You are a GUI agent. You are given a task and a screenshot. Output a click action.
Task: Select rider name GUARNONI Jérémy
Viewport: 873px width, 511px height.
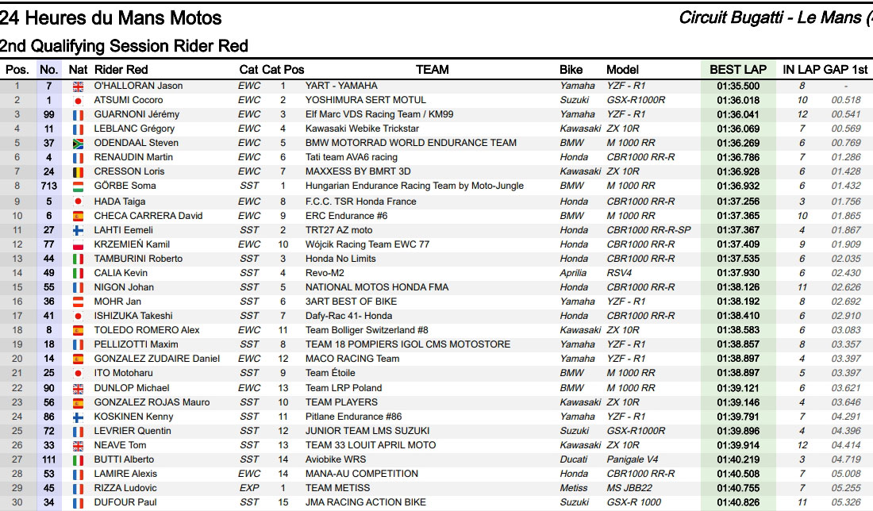137,114
